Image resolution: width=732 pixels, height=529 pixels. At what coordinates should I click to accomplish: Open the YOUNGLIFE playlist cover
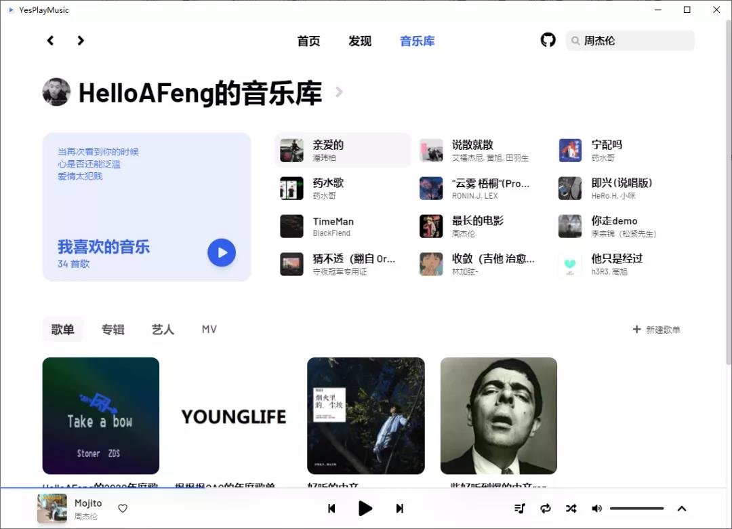tap(233, 416)
